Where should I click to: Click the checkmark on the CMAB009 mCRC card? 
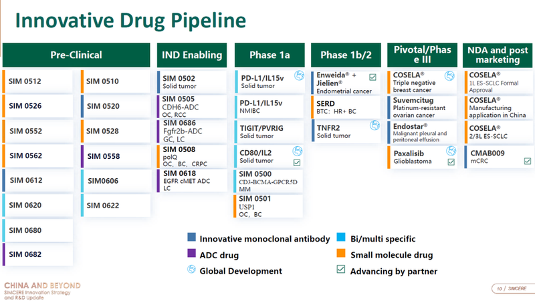coord(528,161)
